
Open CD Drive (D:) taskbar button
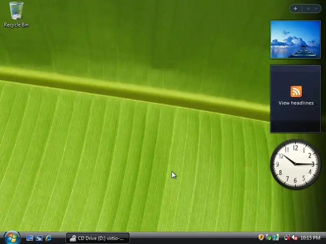coord(98,238)
